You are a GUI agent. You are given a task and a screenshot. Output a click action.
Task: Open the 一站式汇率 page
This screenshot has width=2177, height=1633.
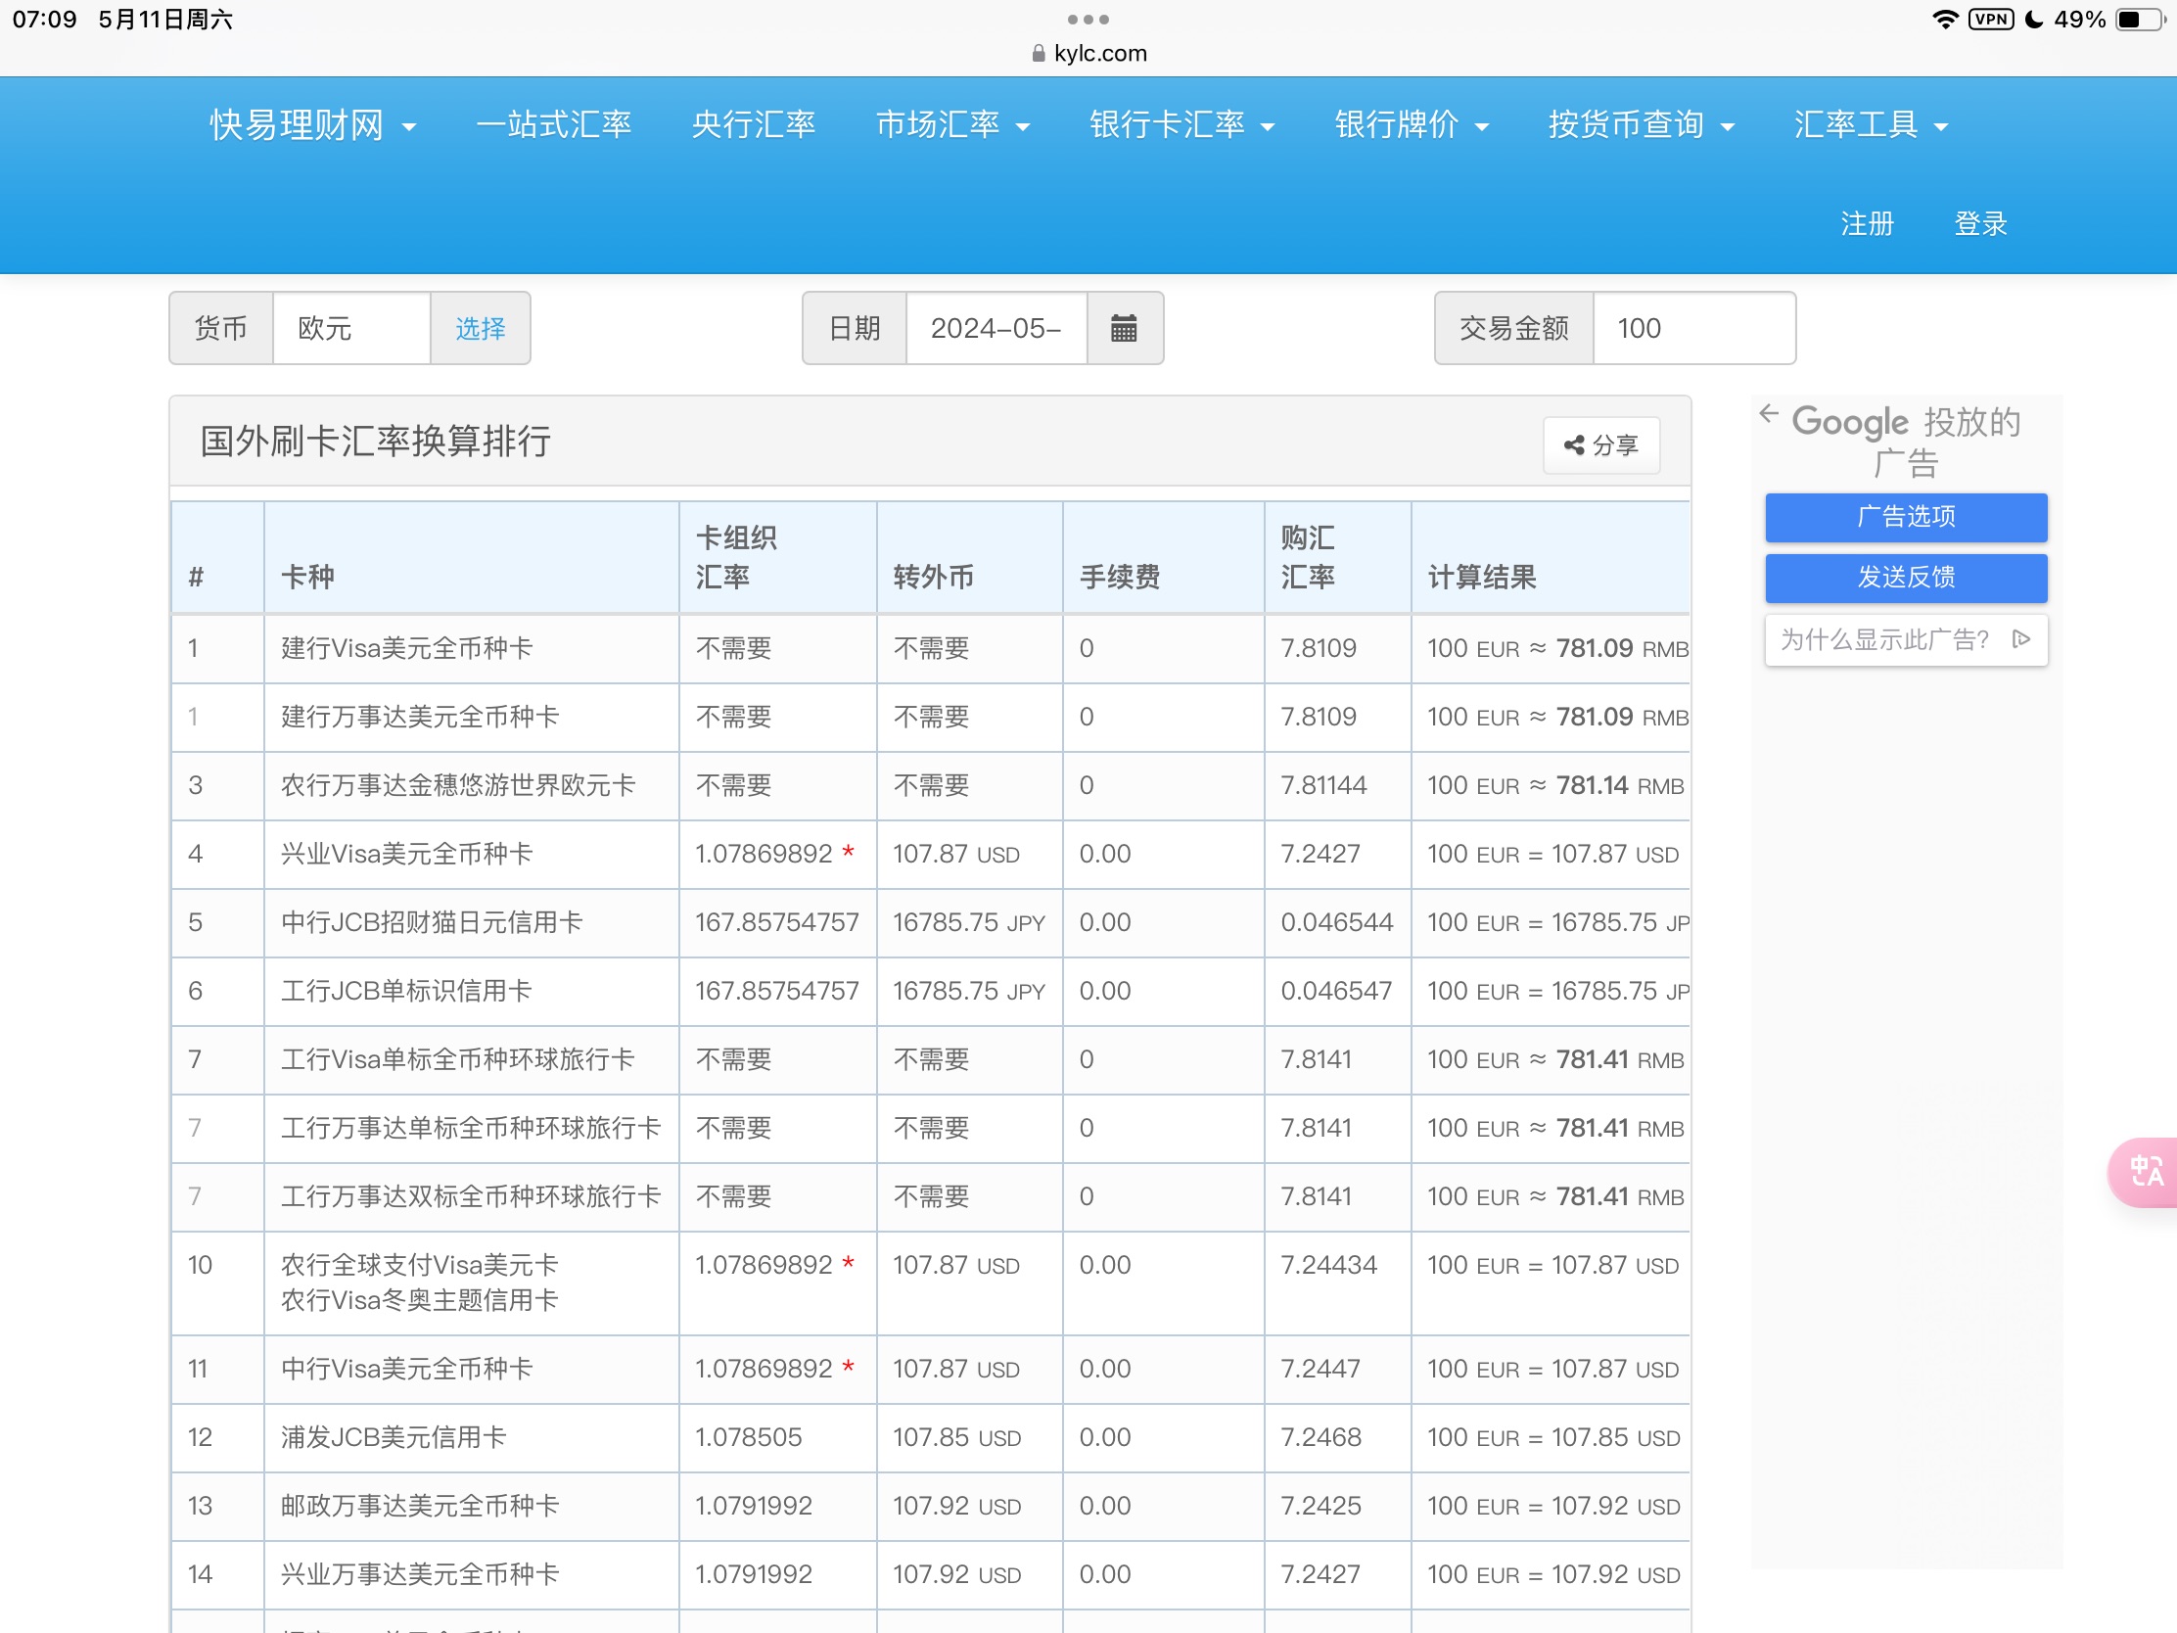(x=554, y=125)
